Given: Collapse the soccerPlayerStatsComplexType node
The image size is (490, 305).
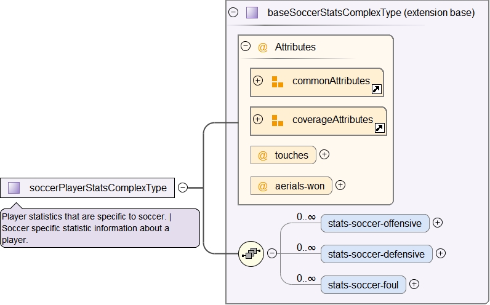Looking at the screenshot, I should click(183, 188).
